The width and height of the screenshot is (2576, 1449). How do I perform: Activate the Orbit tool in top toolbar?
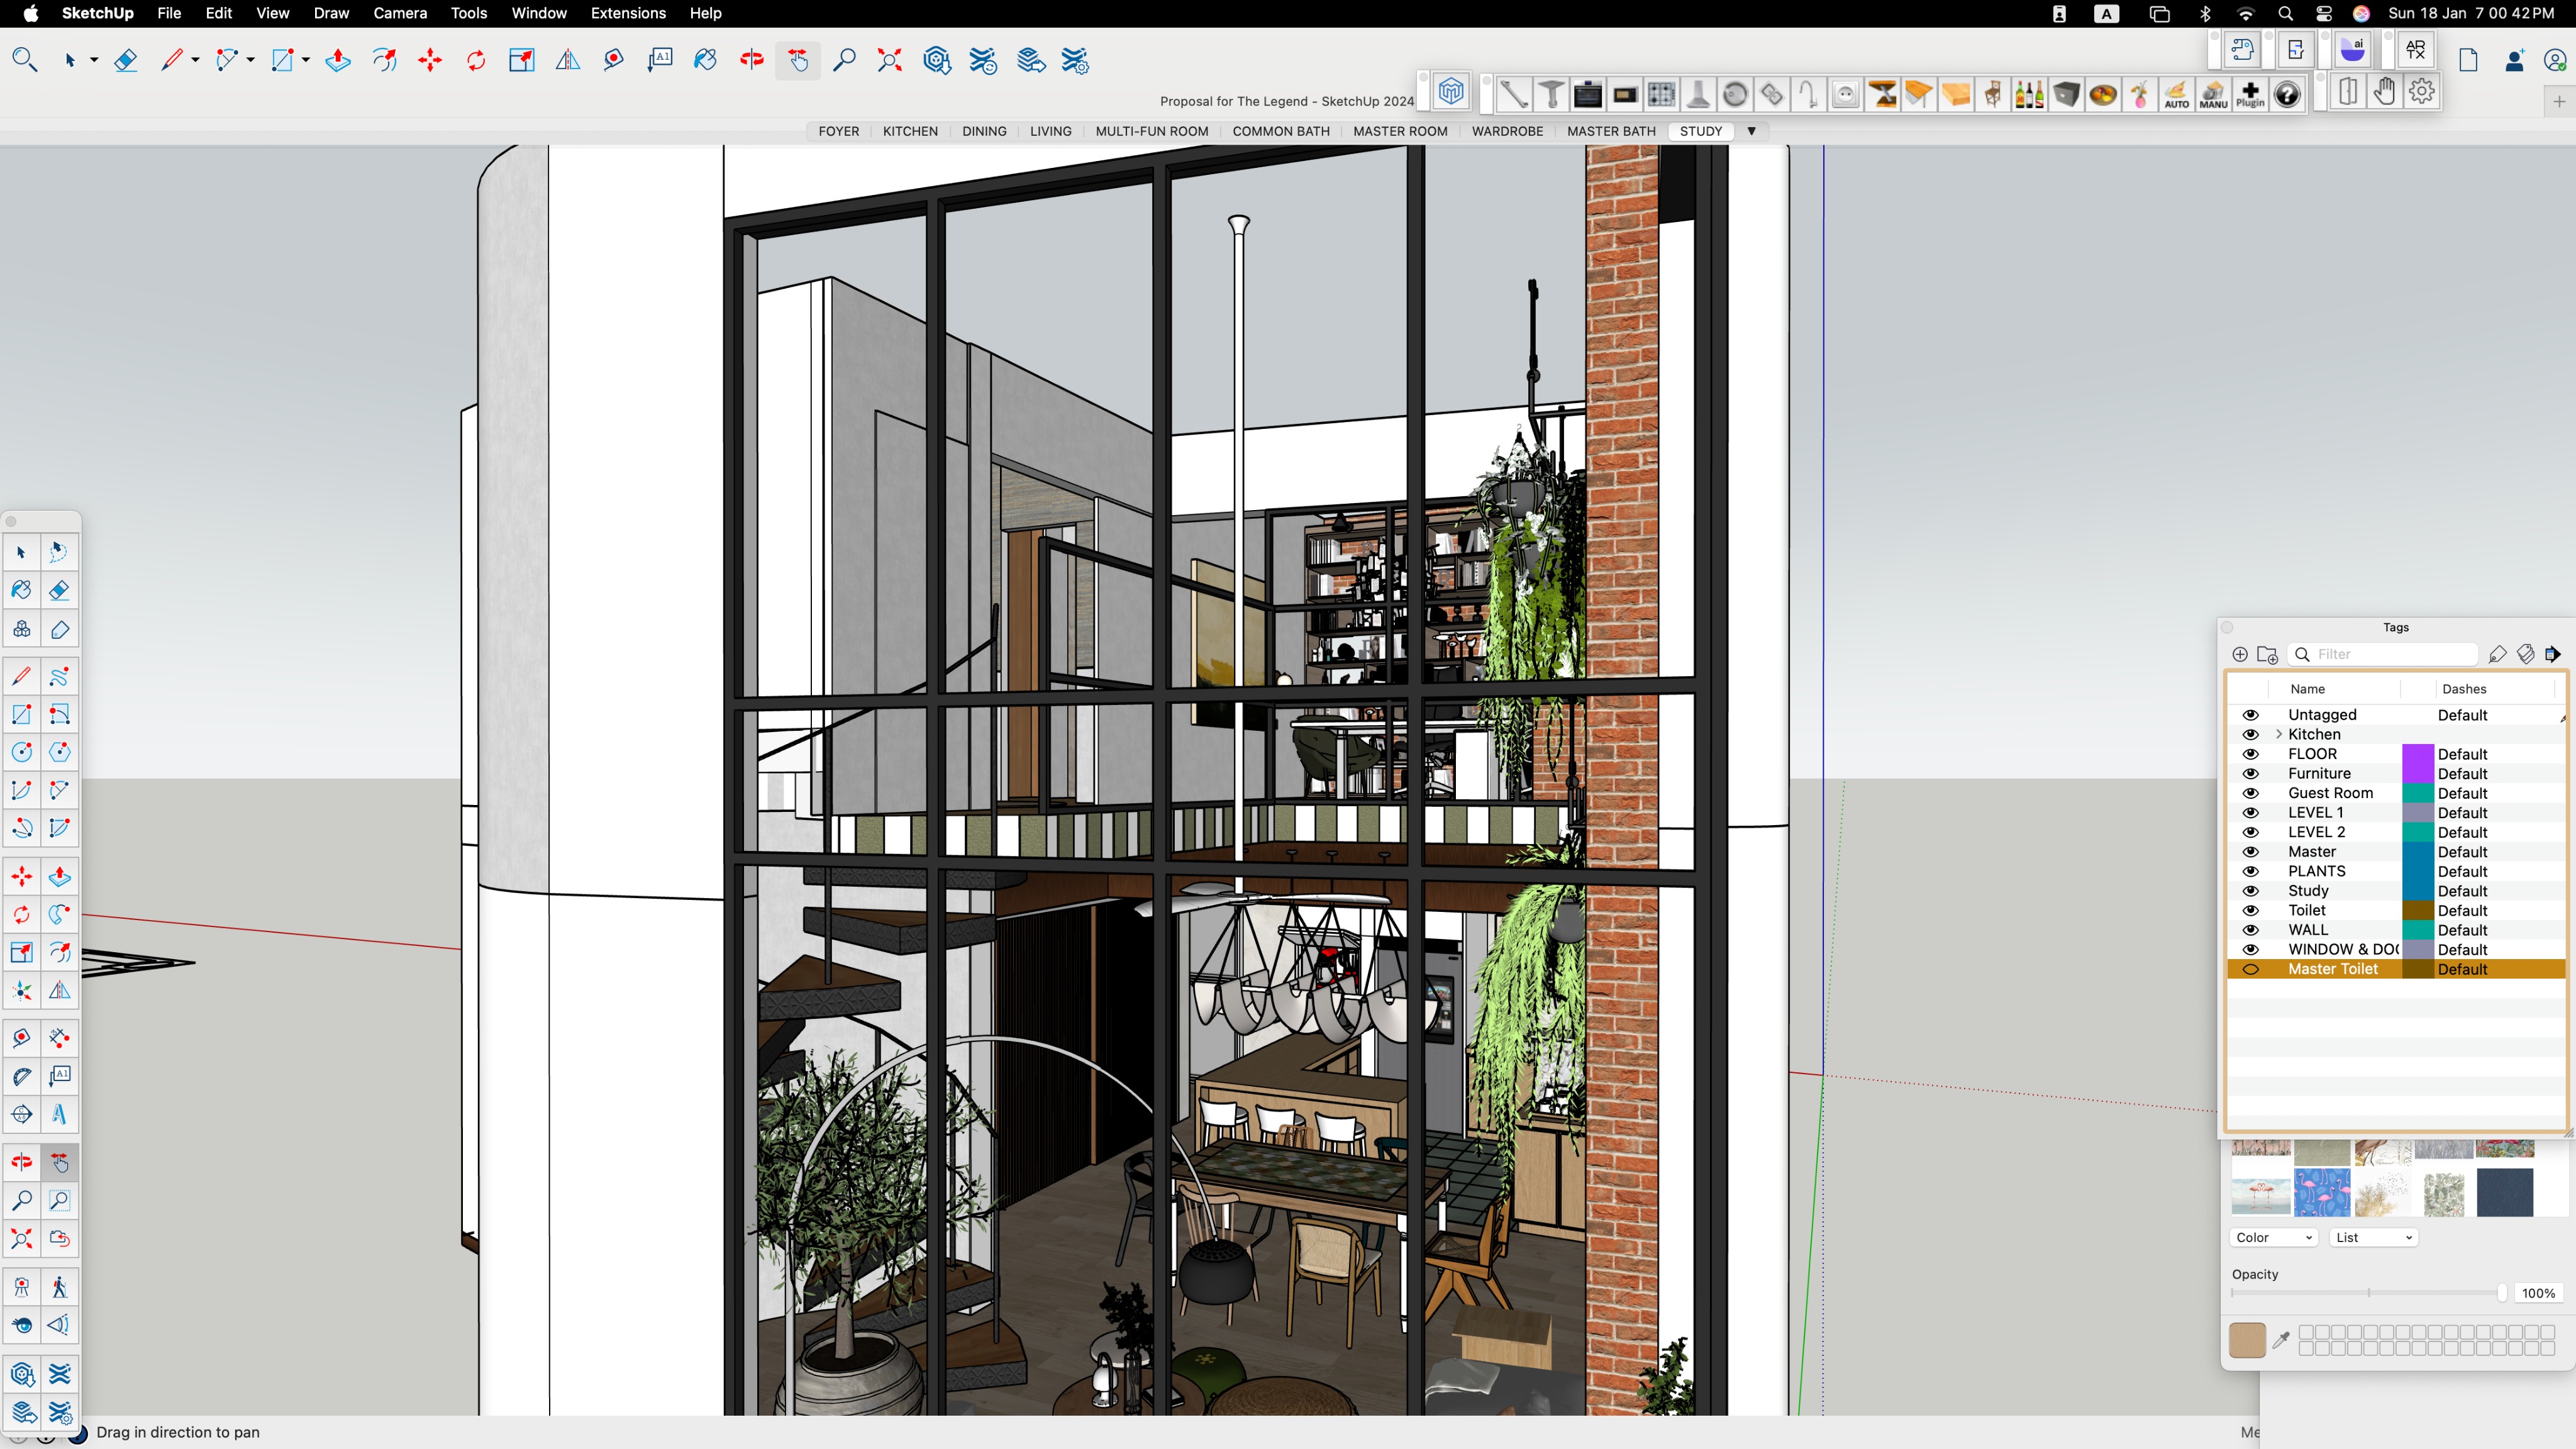click(752, 61)
